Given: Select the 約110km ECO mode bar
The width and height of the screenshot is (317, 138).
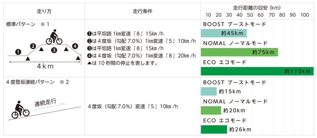Looking at the screenshot, I should click(257, 71).
